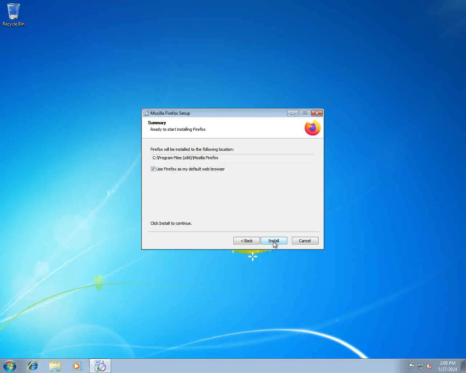Click the 'Summary' heading text
Screen dimensions: 466x373
tap(157, 123)
